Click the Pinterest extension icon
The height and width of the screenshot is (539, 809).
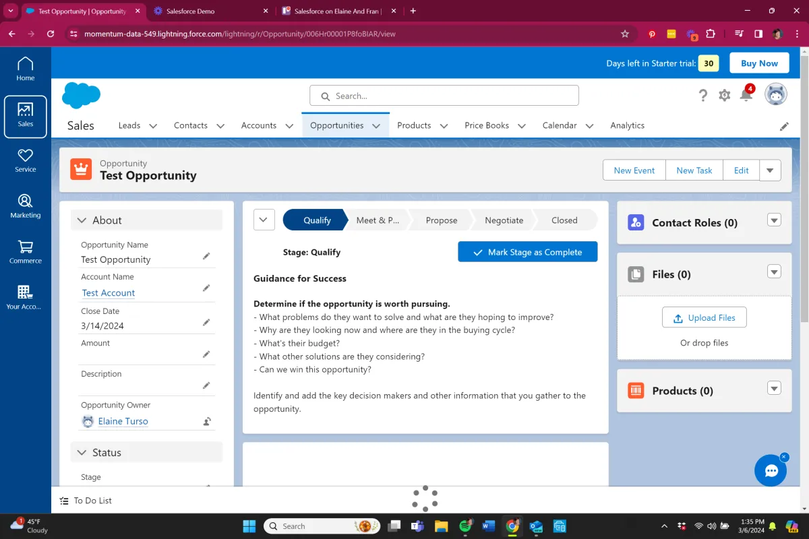point(652,34)
